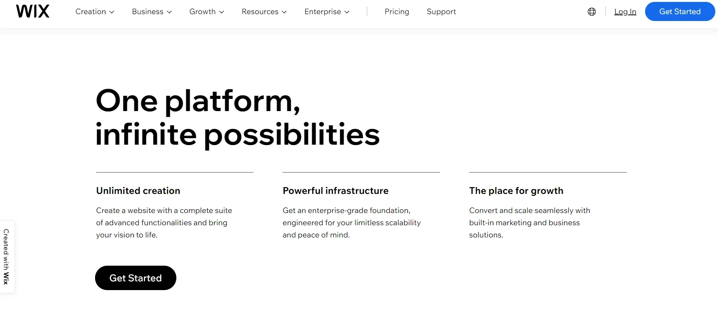This screenshot has height=334, width=718.
Task: Click the enterprise-grade foundation description text
Action: click(x=352, y=223)
